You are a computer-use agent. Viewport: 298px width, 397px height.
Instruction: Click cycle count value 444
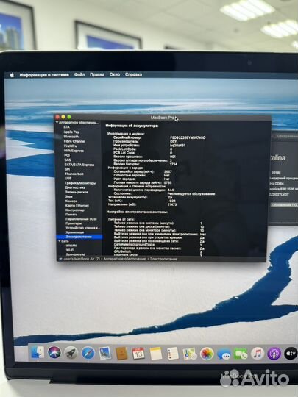pos(171,190)
